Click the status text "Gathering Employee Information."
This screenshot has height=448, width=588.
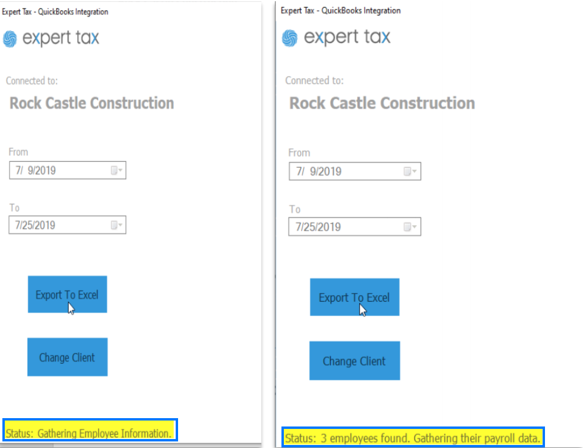(104, 434)
